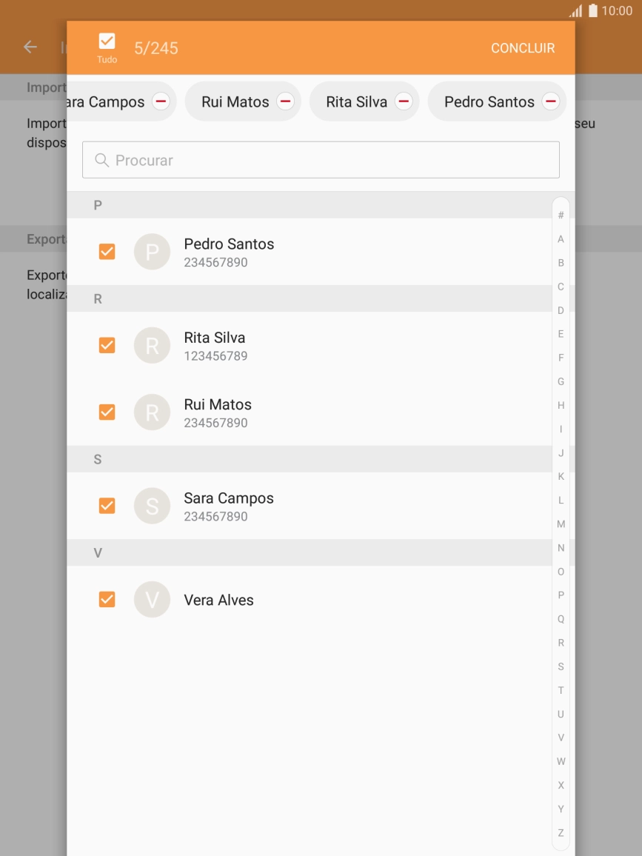Select the Rui Matos contact name
Image resolution: width=642 pixels, height=856 pixels.
pyautogui.click(x=218, y=405)
